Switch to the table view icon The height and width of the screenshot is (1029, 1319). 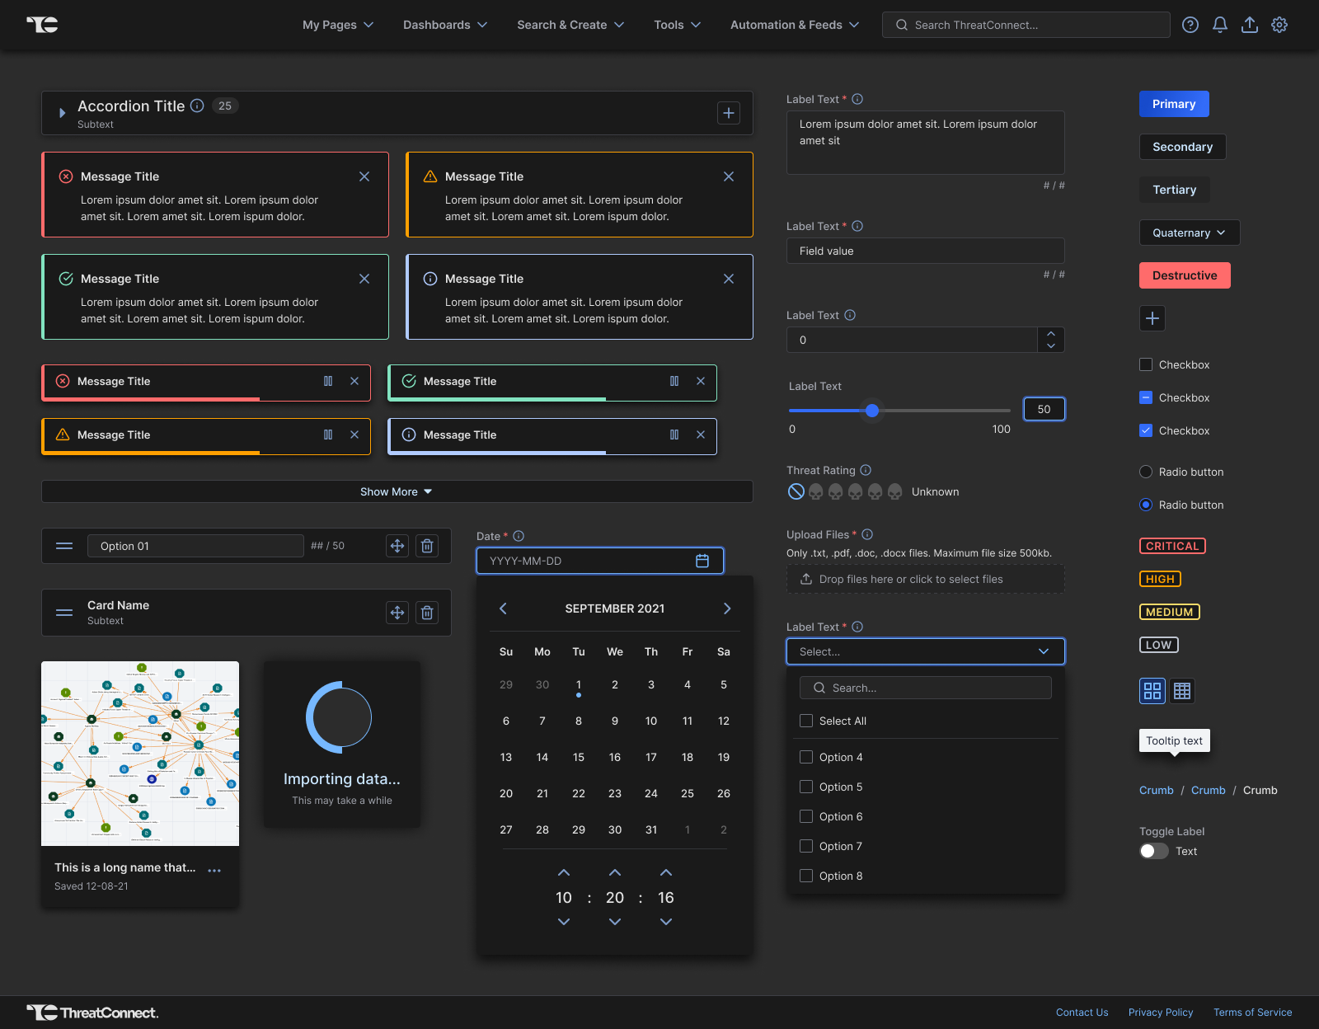(x=1182, y=691)
